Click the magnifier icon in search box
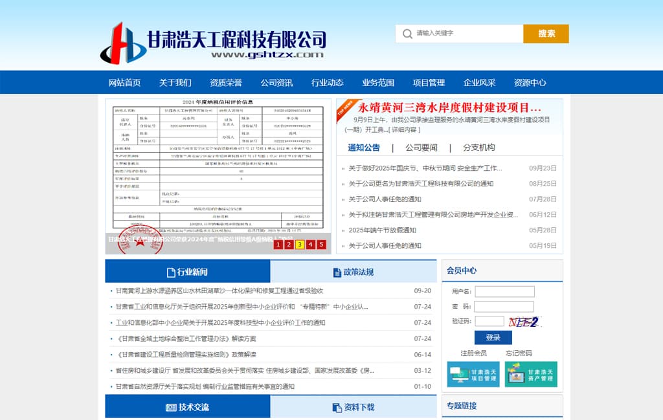Screen dimensions: 663x420 pos(407,34)
